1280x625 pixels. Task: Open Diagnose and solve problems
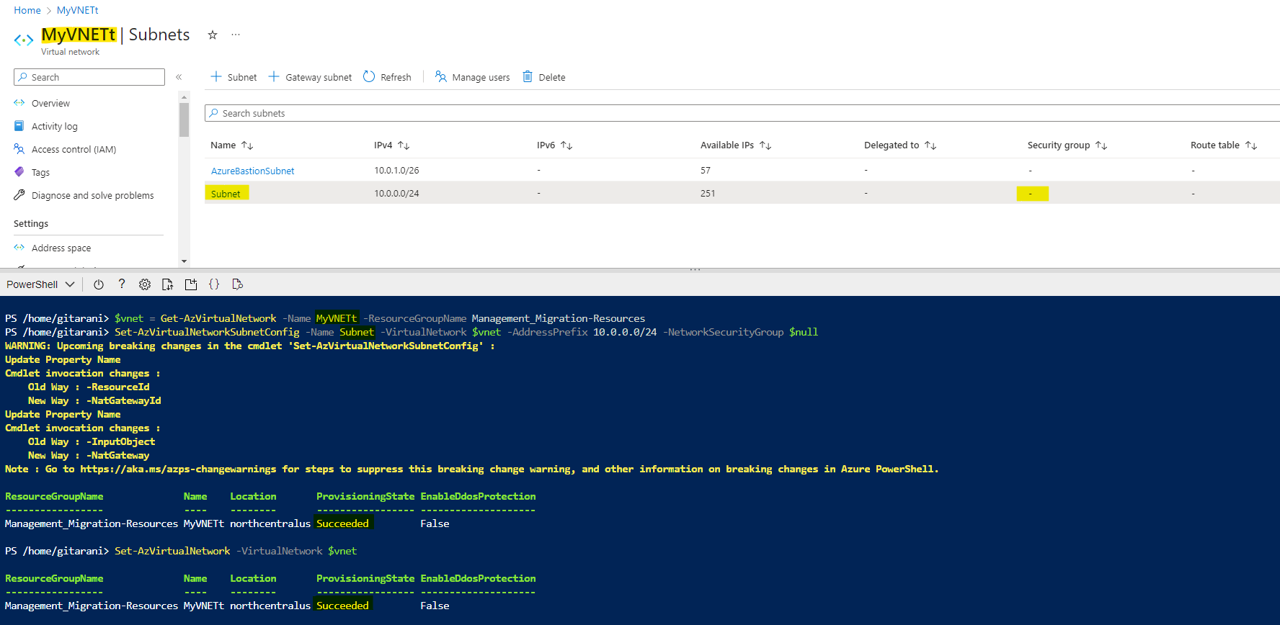(92, 196)
